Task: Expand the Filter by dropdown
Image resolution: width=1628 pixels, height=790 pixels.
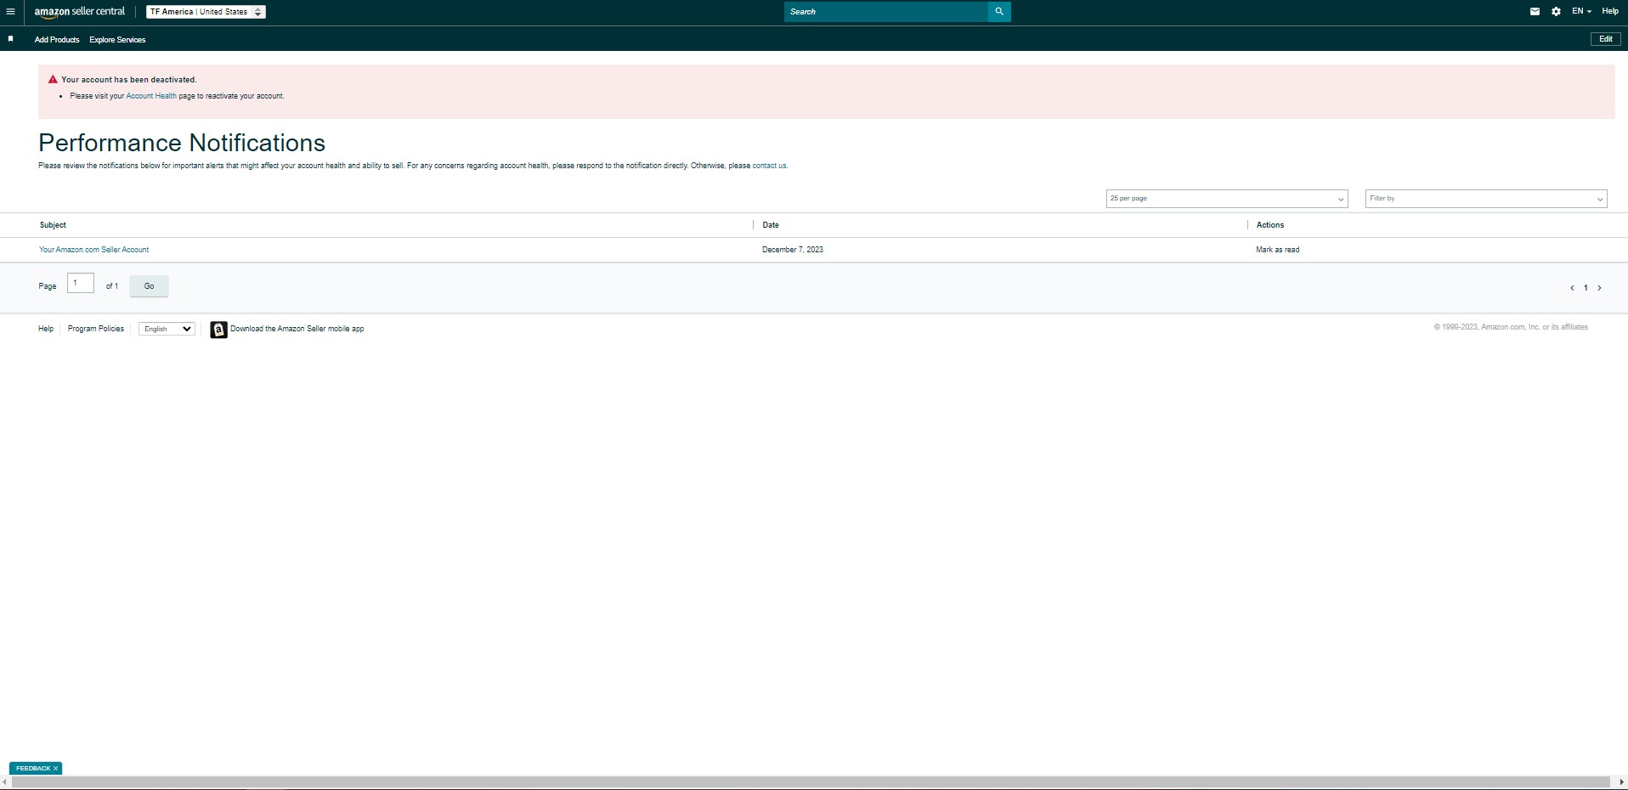Action: click(1486, 199)
